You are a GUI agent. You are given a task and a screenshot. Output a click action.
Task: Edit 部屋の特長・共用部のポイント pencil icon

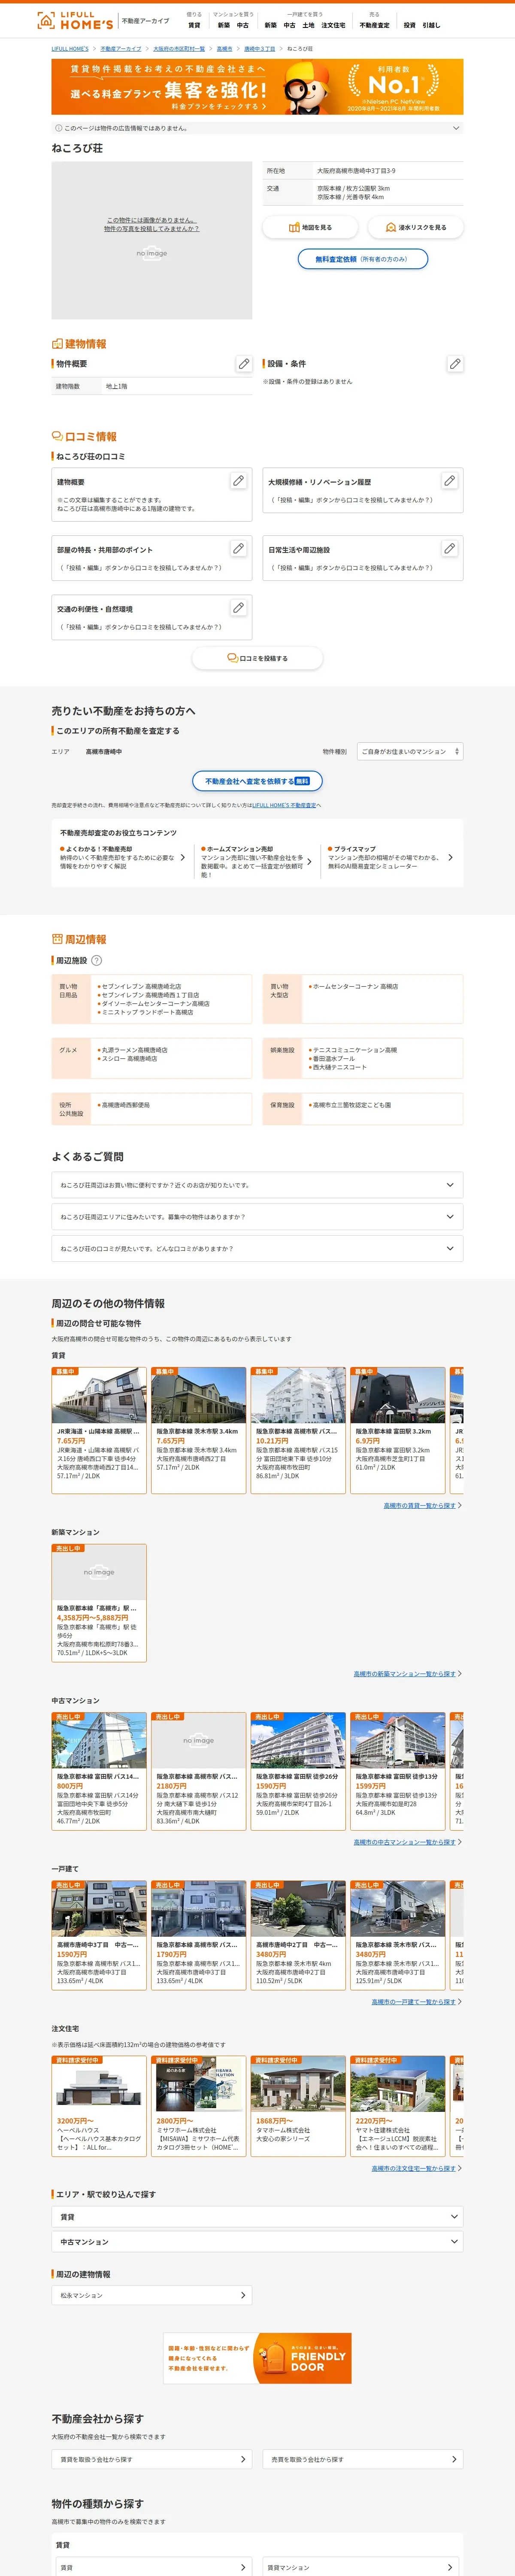tap(238, 549)
